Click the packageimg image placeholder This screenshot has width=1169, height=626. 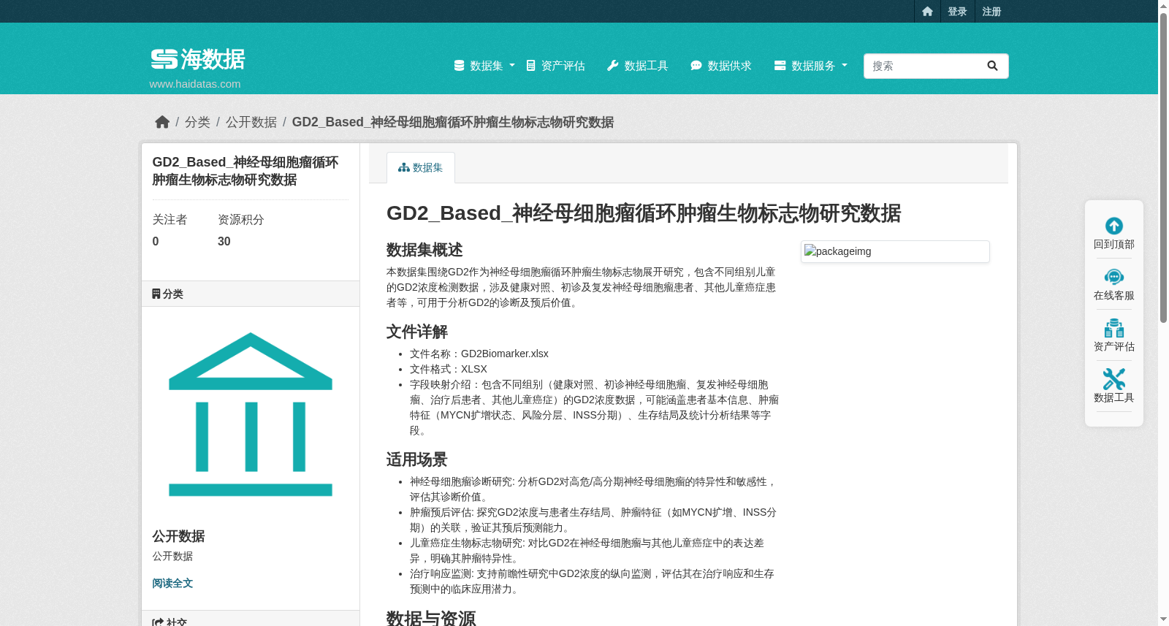coord(895,251)
